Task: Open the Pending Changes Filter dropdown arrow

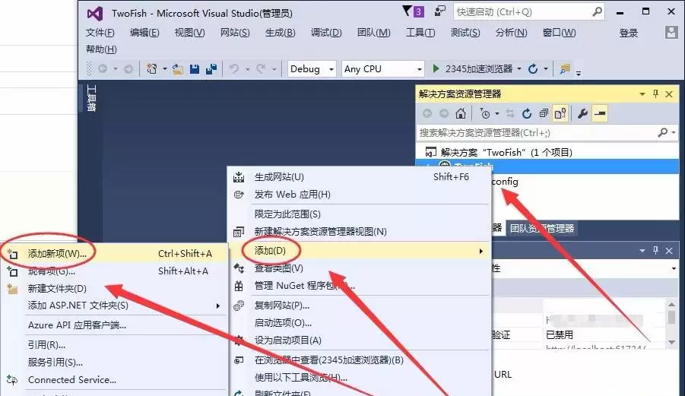Action: (497, 114)
